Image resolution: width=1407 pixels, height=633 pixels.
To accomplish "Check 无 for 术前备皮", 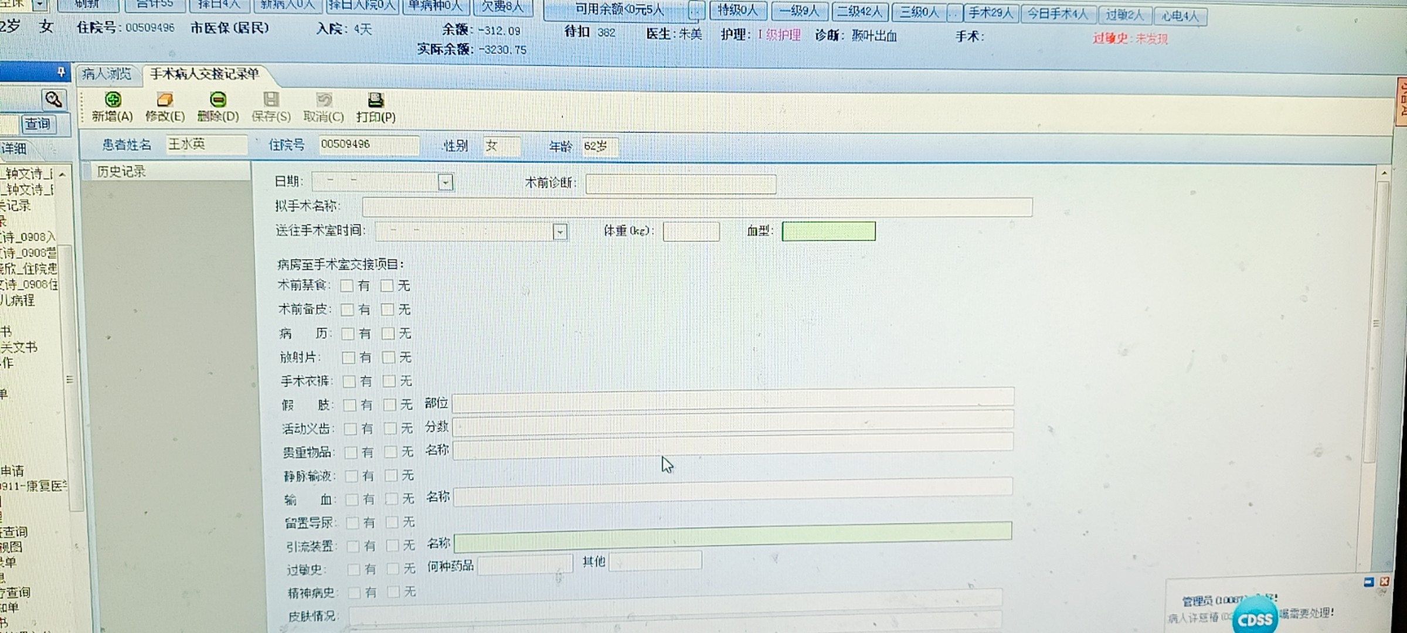I will tap(387, 309).
